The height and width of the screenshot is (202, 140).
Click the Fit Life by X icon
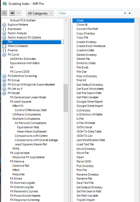(4, 89)
